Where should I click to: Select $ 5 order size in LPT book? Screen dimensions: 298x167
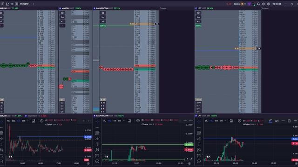(198, 112)
